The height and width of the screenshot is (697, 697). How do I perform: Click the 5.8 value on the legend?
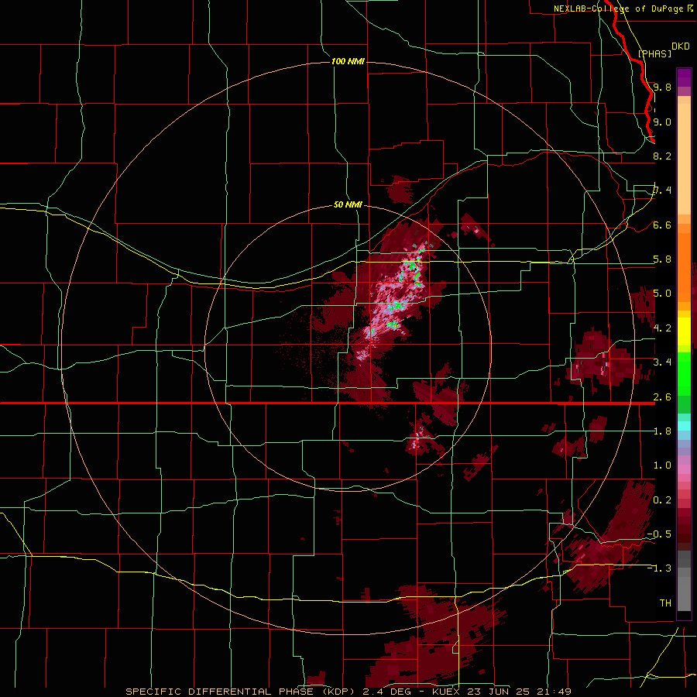click(662, 259)
